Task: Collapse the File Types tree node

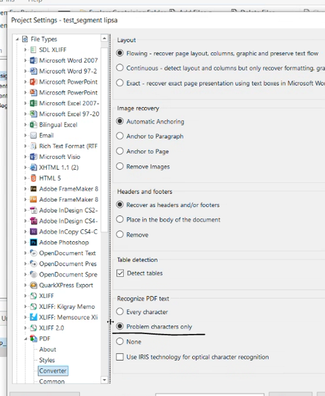Action: 17,39
